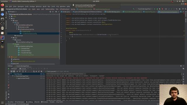Image resolution: width=187 pixels, height=105 pixels.
Task: Toggle show passed tests filter
Action: (11, 71)
